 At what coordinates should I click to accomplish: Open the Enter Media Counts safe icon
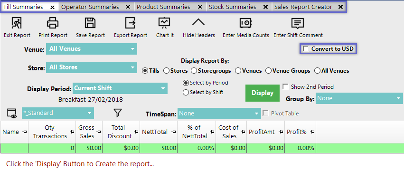click(246, 23)
